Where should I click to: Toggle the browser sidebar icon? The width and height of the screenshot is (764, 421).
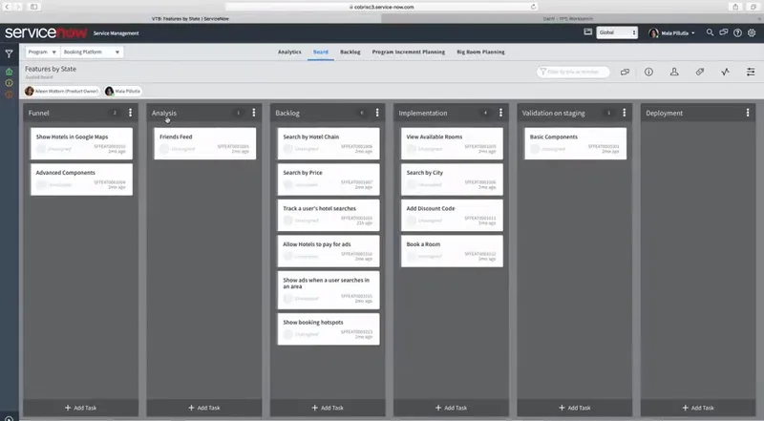click(x=34, y=7)
